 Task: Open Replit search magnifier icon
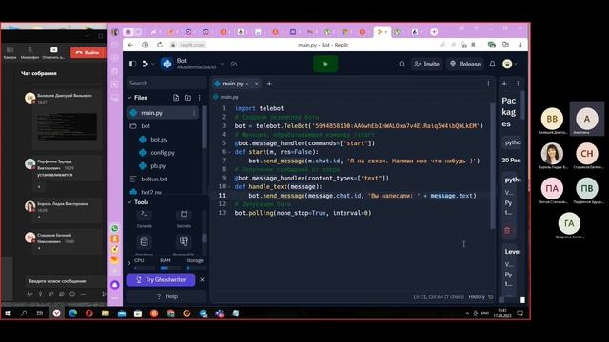[x=402, y=64]
